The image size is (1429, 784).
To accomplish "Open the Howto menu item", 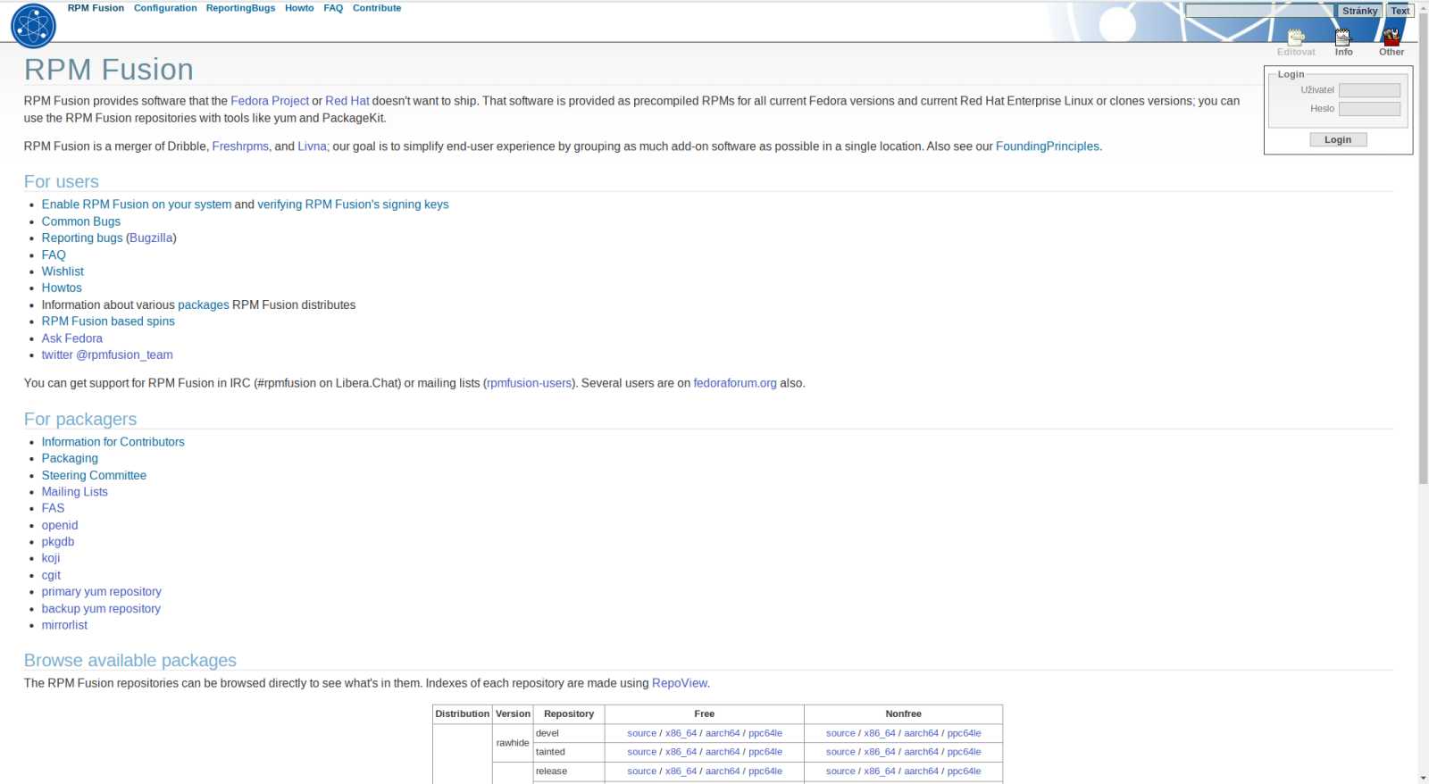I will coord(299,8).
